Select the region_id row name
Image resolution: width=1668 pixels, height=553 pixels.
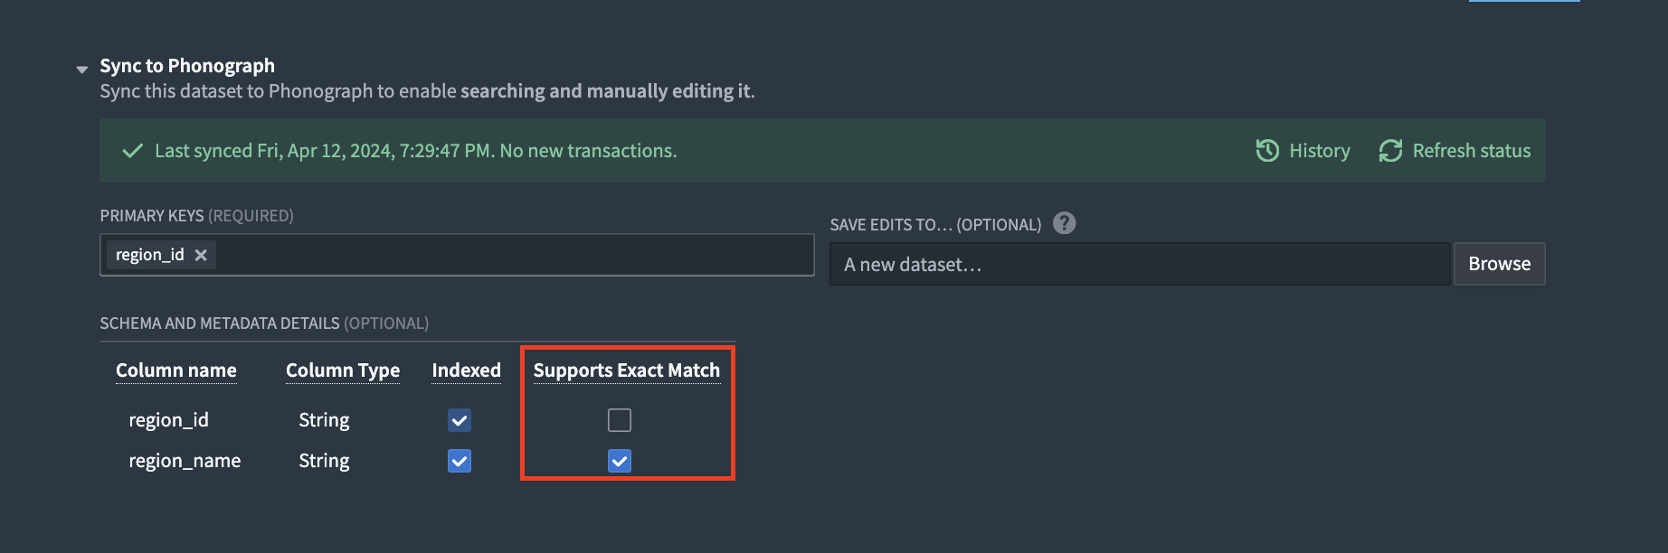168,420
